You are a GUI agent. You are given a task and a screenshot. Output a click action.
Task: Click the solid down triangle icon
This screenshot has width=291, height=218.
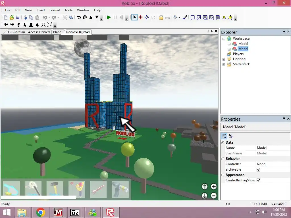tap(97, 17)
